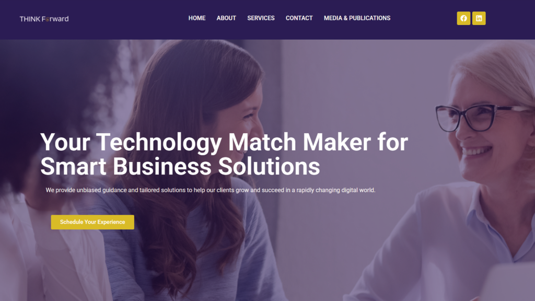Visit MEDIA & PUBLICATIONS from the menu
Viewport: 535px width, 301px height.
coord(357,18)
